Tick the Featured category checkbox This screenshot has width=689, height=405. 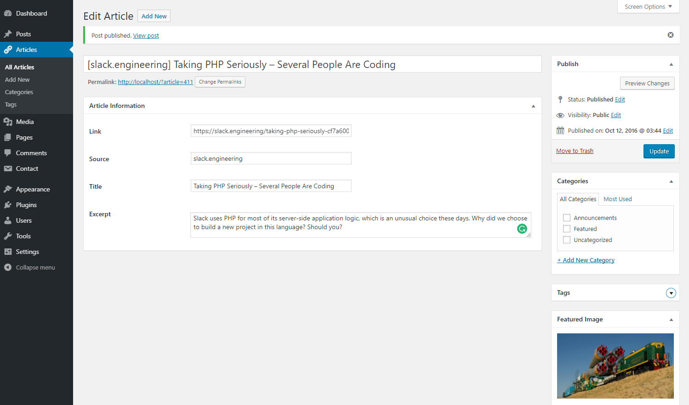point(567,229)
